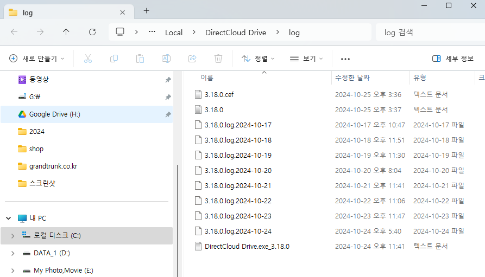
Task: Open the See more (…) toolbar menu
Action: click(345, 59)
